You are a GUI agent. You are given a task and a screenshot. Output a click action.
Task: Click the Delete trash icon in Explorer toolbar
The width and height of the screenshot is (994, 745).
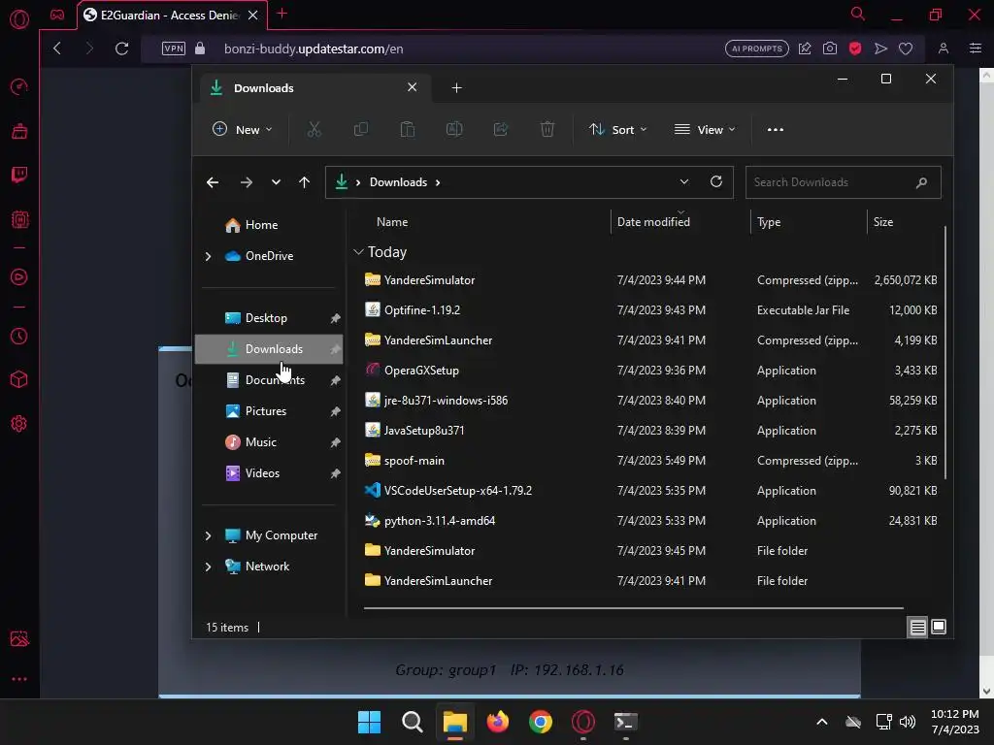click(x=547, y=129)
